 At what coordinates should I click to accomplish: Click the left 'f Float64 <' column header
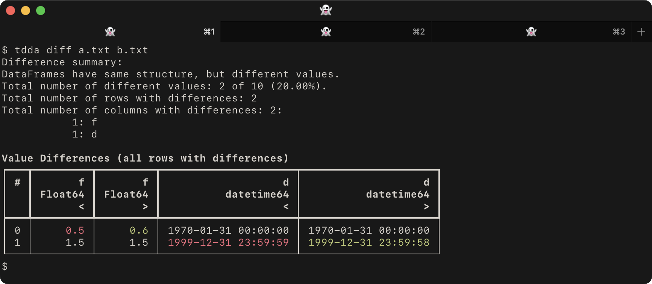[x=62, y=194]
